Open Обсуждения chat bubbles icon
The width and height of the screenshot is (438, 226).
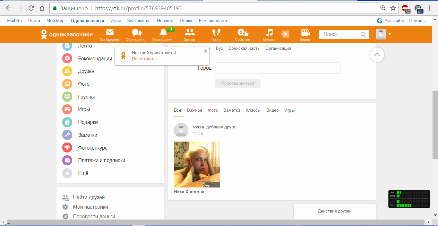pos(137,32)
